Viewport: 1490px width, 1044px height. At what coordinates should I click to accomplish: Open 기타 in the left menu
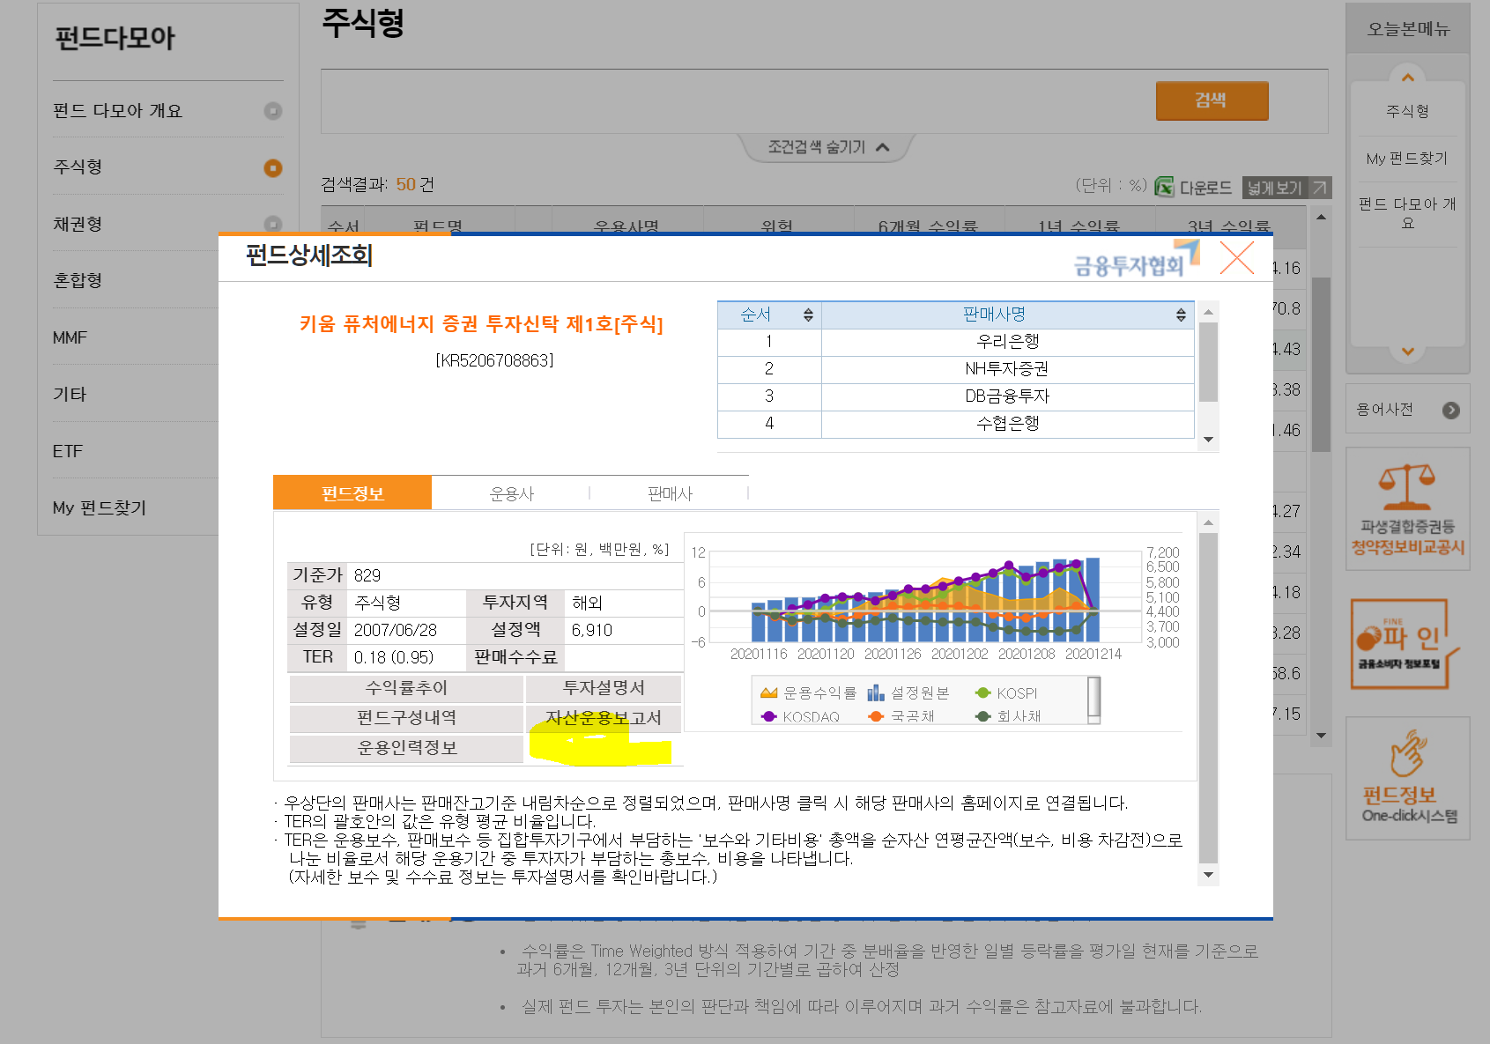click(70, 394)
